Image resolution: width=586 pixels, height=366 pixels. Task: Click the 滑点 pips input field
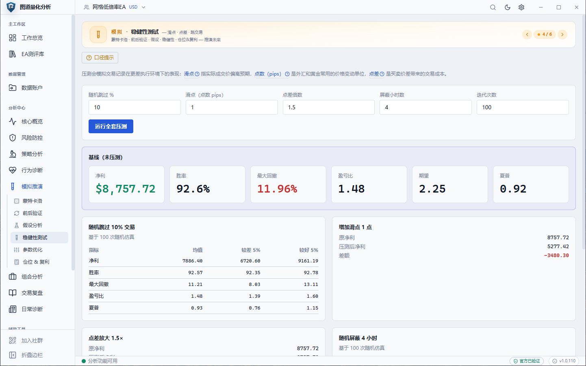232,107
